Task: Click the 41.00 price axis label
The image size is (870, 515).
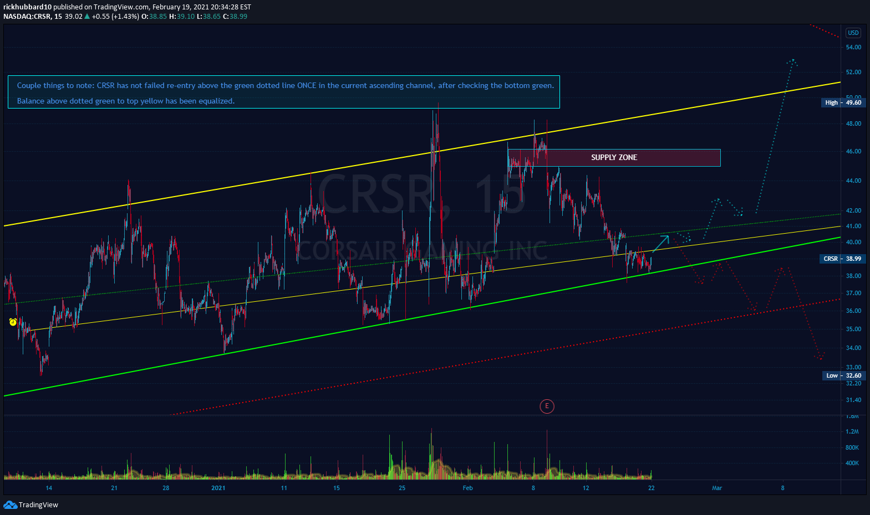Action: tap(853, 226)
